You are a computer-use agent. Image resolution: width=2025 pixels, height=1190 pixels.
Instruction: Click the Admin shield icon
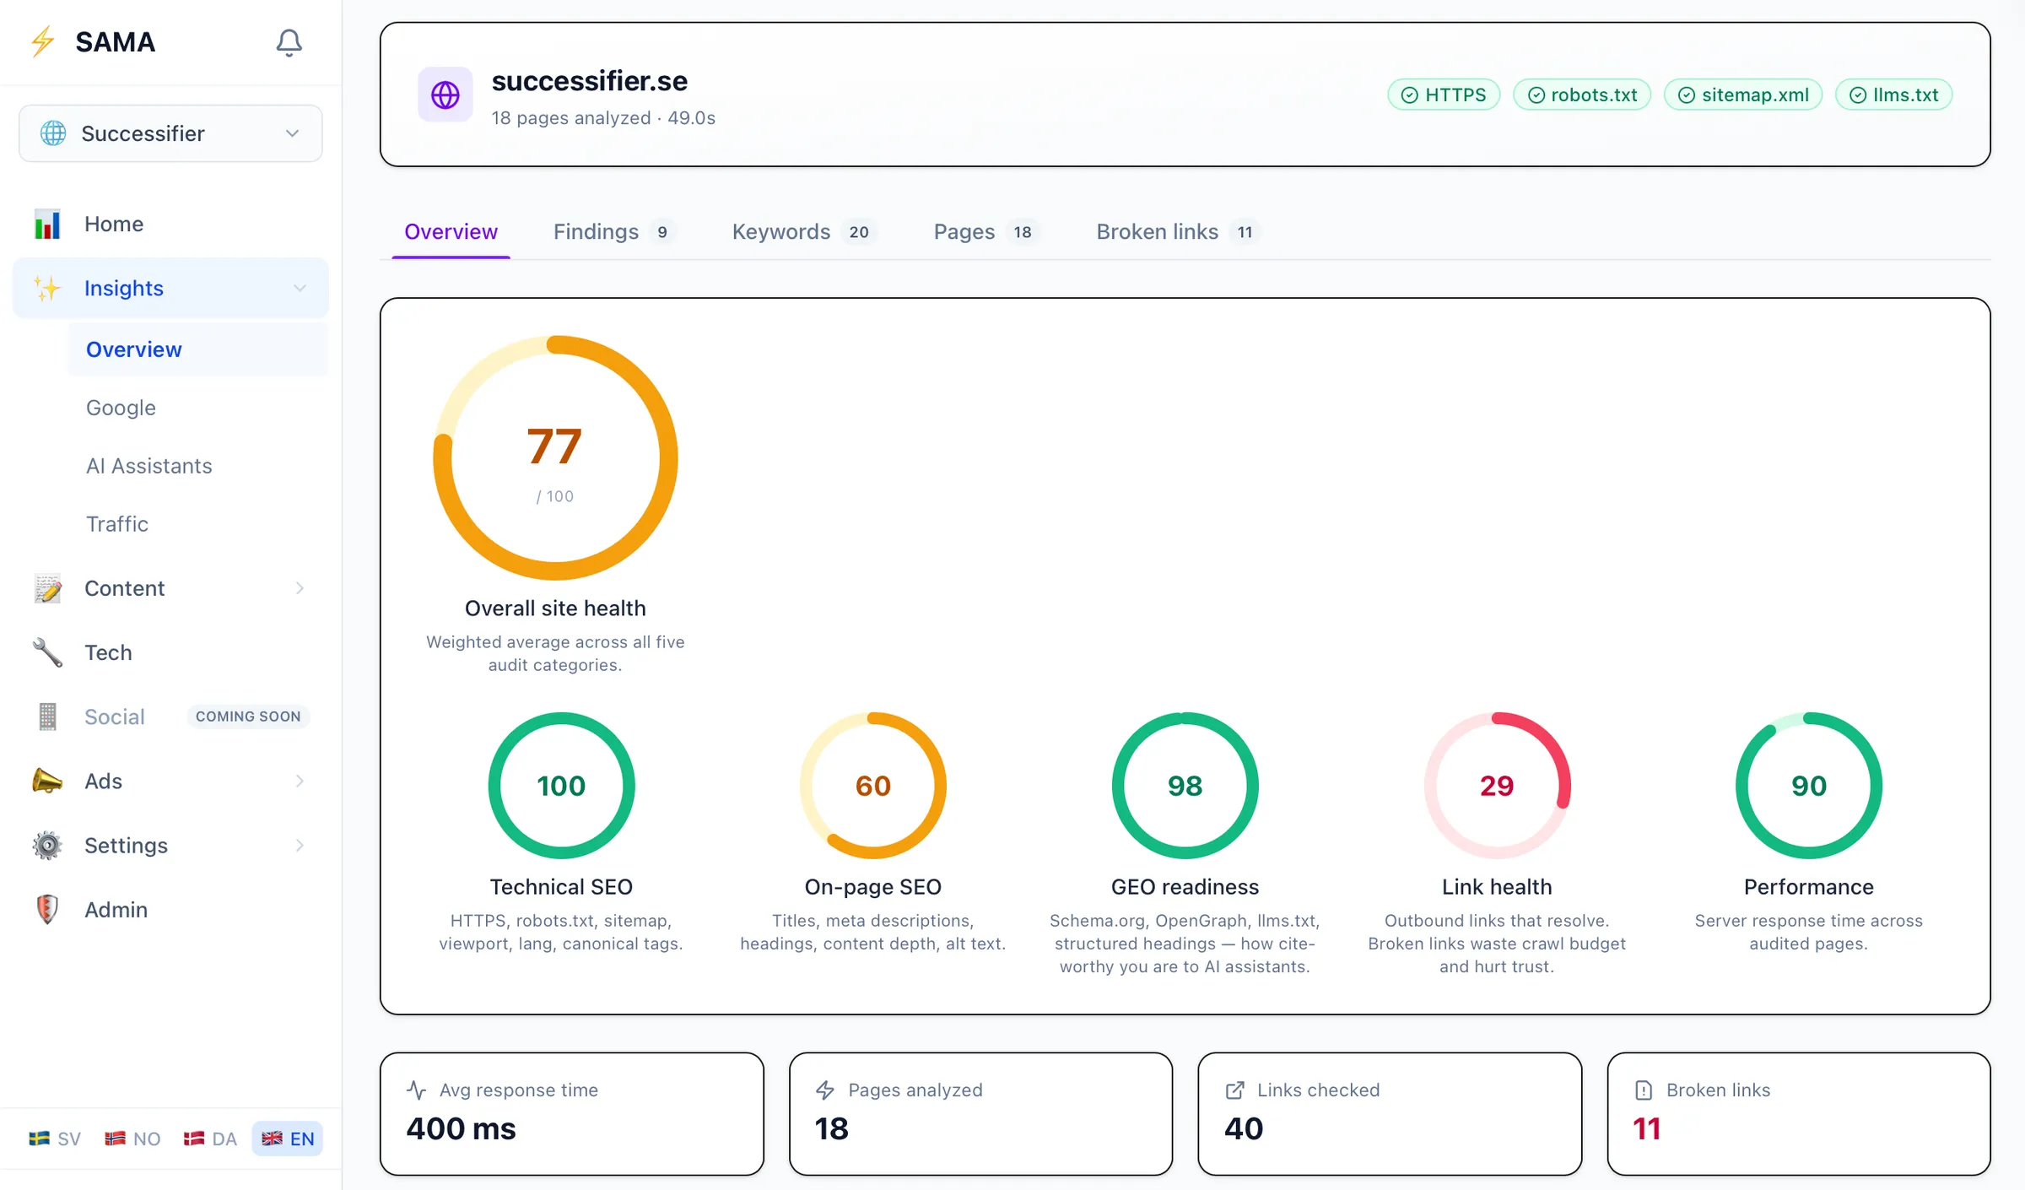tap(47, 909)
